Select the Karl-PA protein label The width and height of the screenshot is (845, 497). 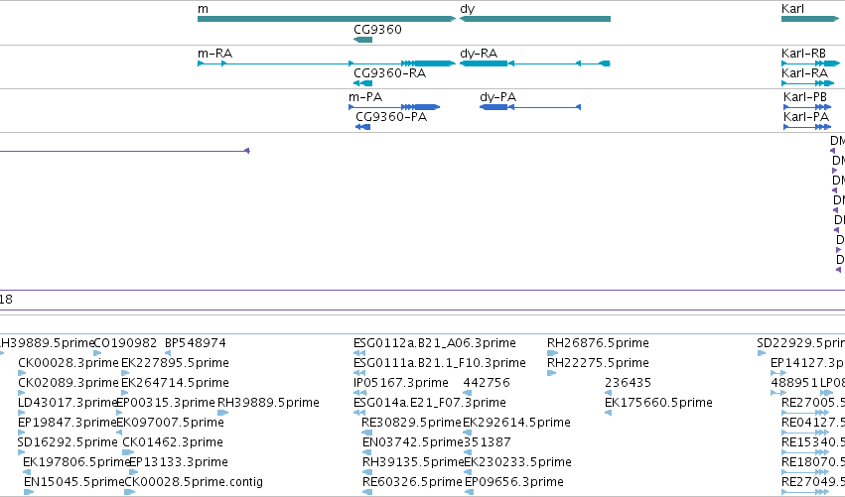coord(806,117)
